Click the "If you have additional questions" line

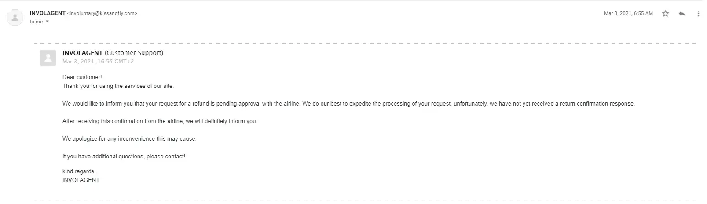(x=124, y=156)
